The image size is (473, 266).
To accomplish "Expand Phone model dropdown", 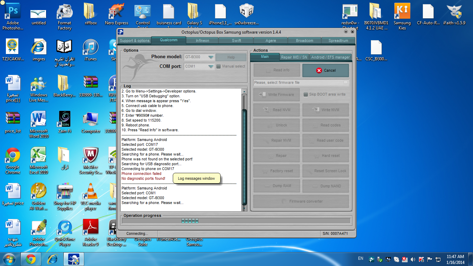I will coord(211,57).
